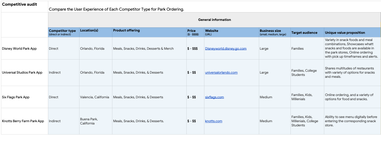Click the 'Online ordering, and a variety' cell

point(352,97)
